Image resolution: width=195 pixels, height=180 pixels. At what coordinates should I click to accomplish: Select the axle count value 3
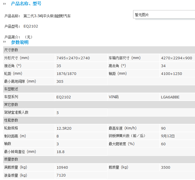click(x=58, y=144)
